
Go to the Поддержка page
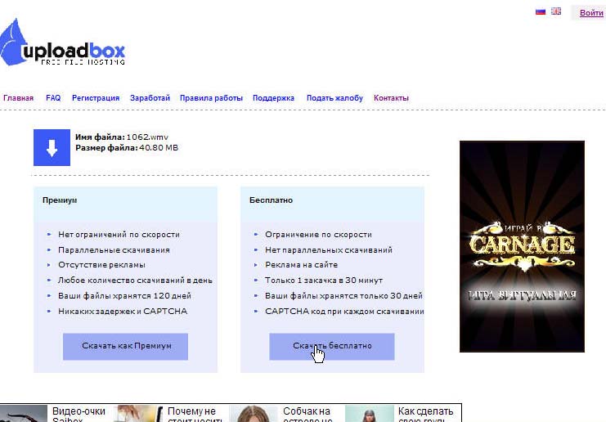[273, 98]
